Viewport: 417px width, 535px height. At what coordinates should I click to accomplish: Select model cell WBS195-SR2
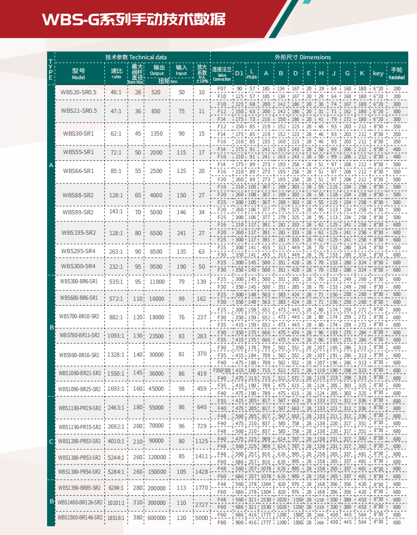tap(79, 233)
